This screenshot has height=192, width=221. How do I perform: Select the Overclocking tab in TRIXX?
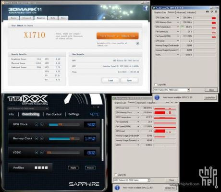tap(31, 114)
